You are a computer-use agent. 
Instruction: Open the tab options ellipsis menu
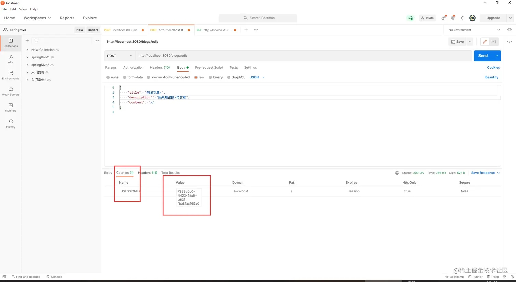coord(256,30)
